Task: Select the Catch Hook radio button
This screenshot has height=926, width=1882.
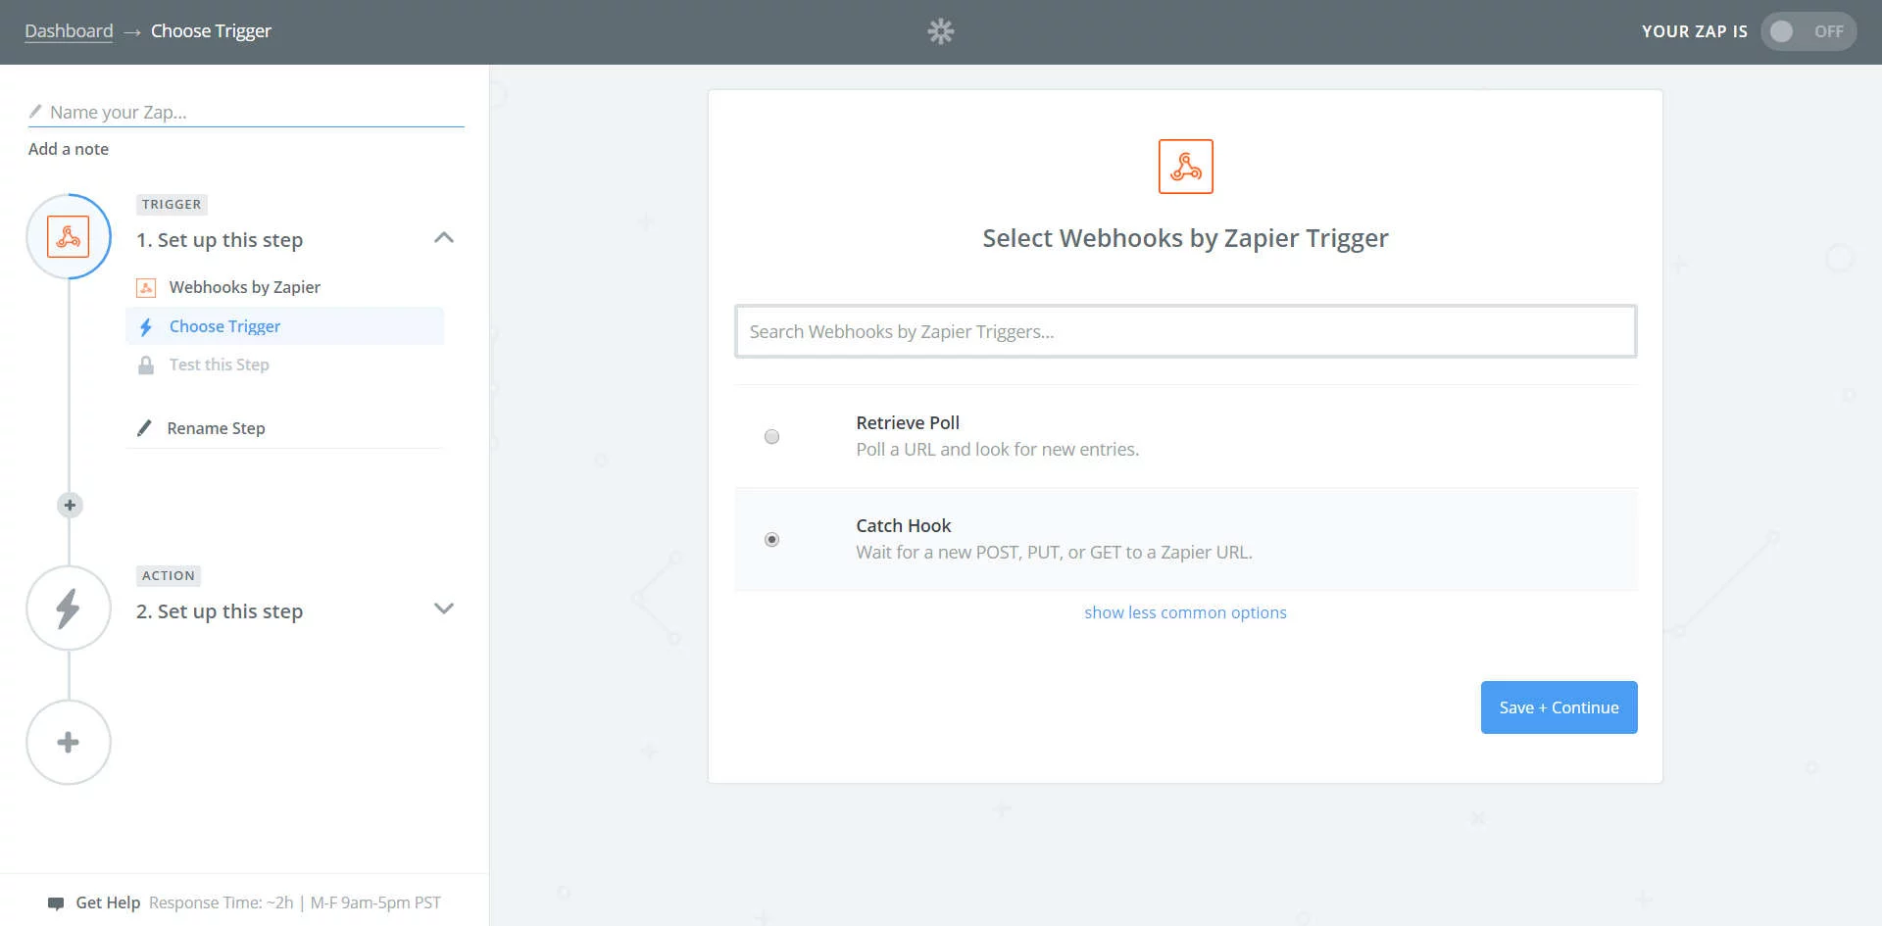Action: 772,540
